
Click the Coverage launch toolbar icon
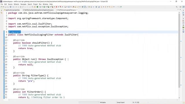[48, 7]
